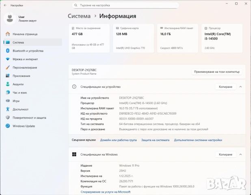
Task: Click the back arrow in title bar
Action: pos(5,5)
